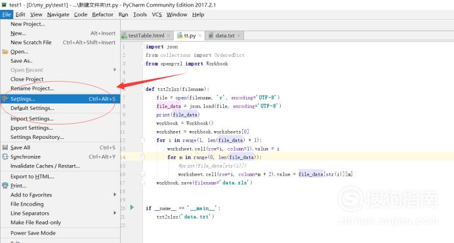The width and height of the screenshot is (454, 243).
Task: Choose Rename Project...
Action: click(x=60, y=88)
